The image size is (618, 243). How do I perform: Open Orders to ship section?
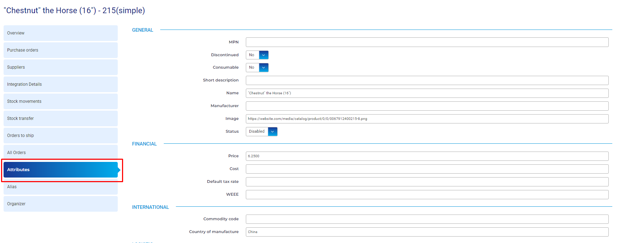click(60, 136)
